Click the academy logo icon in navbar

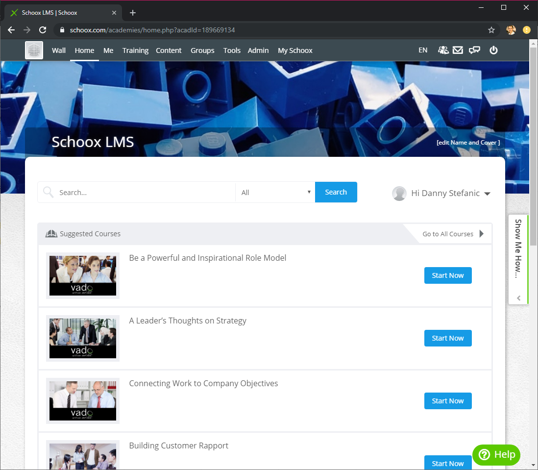[x=34, y=50]
